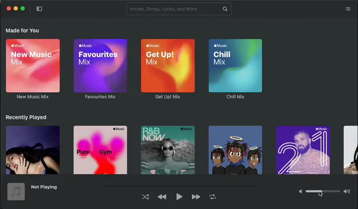This screenshot has height=209, width=358.
Task: Skip to the next track
Action: [x=196, y=197]
